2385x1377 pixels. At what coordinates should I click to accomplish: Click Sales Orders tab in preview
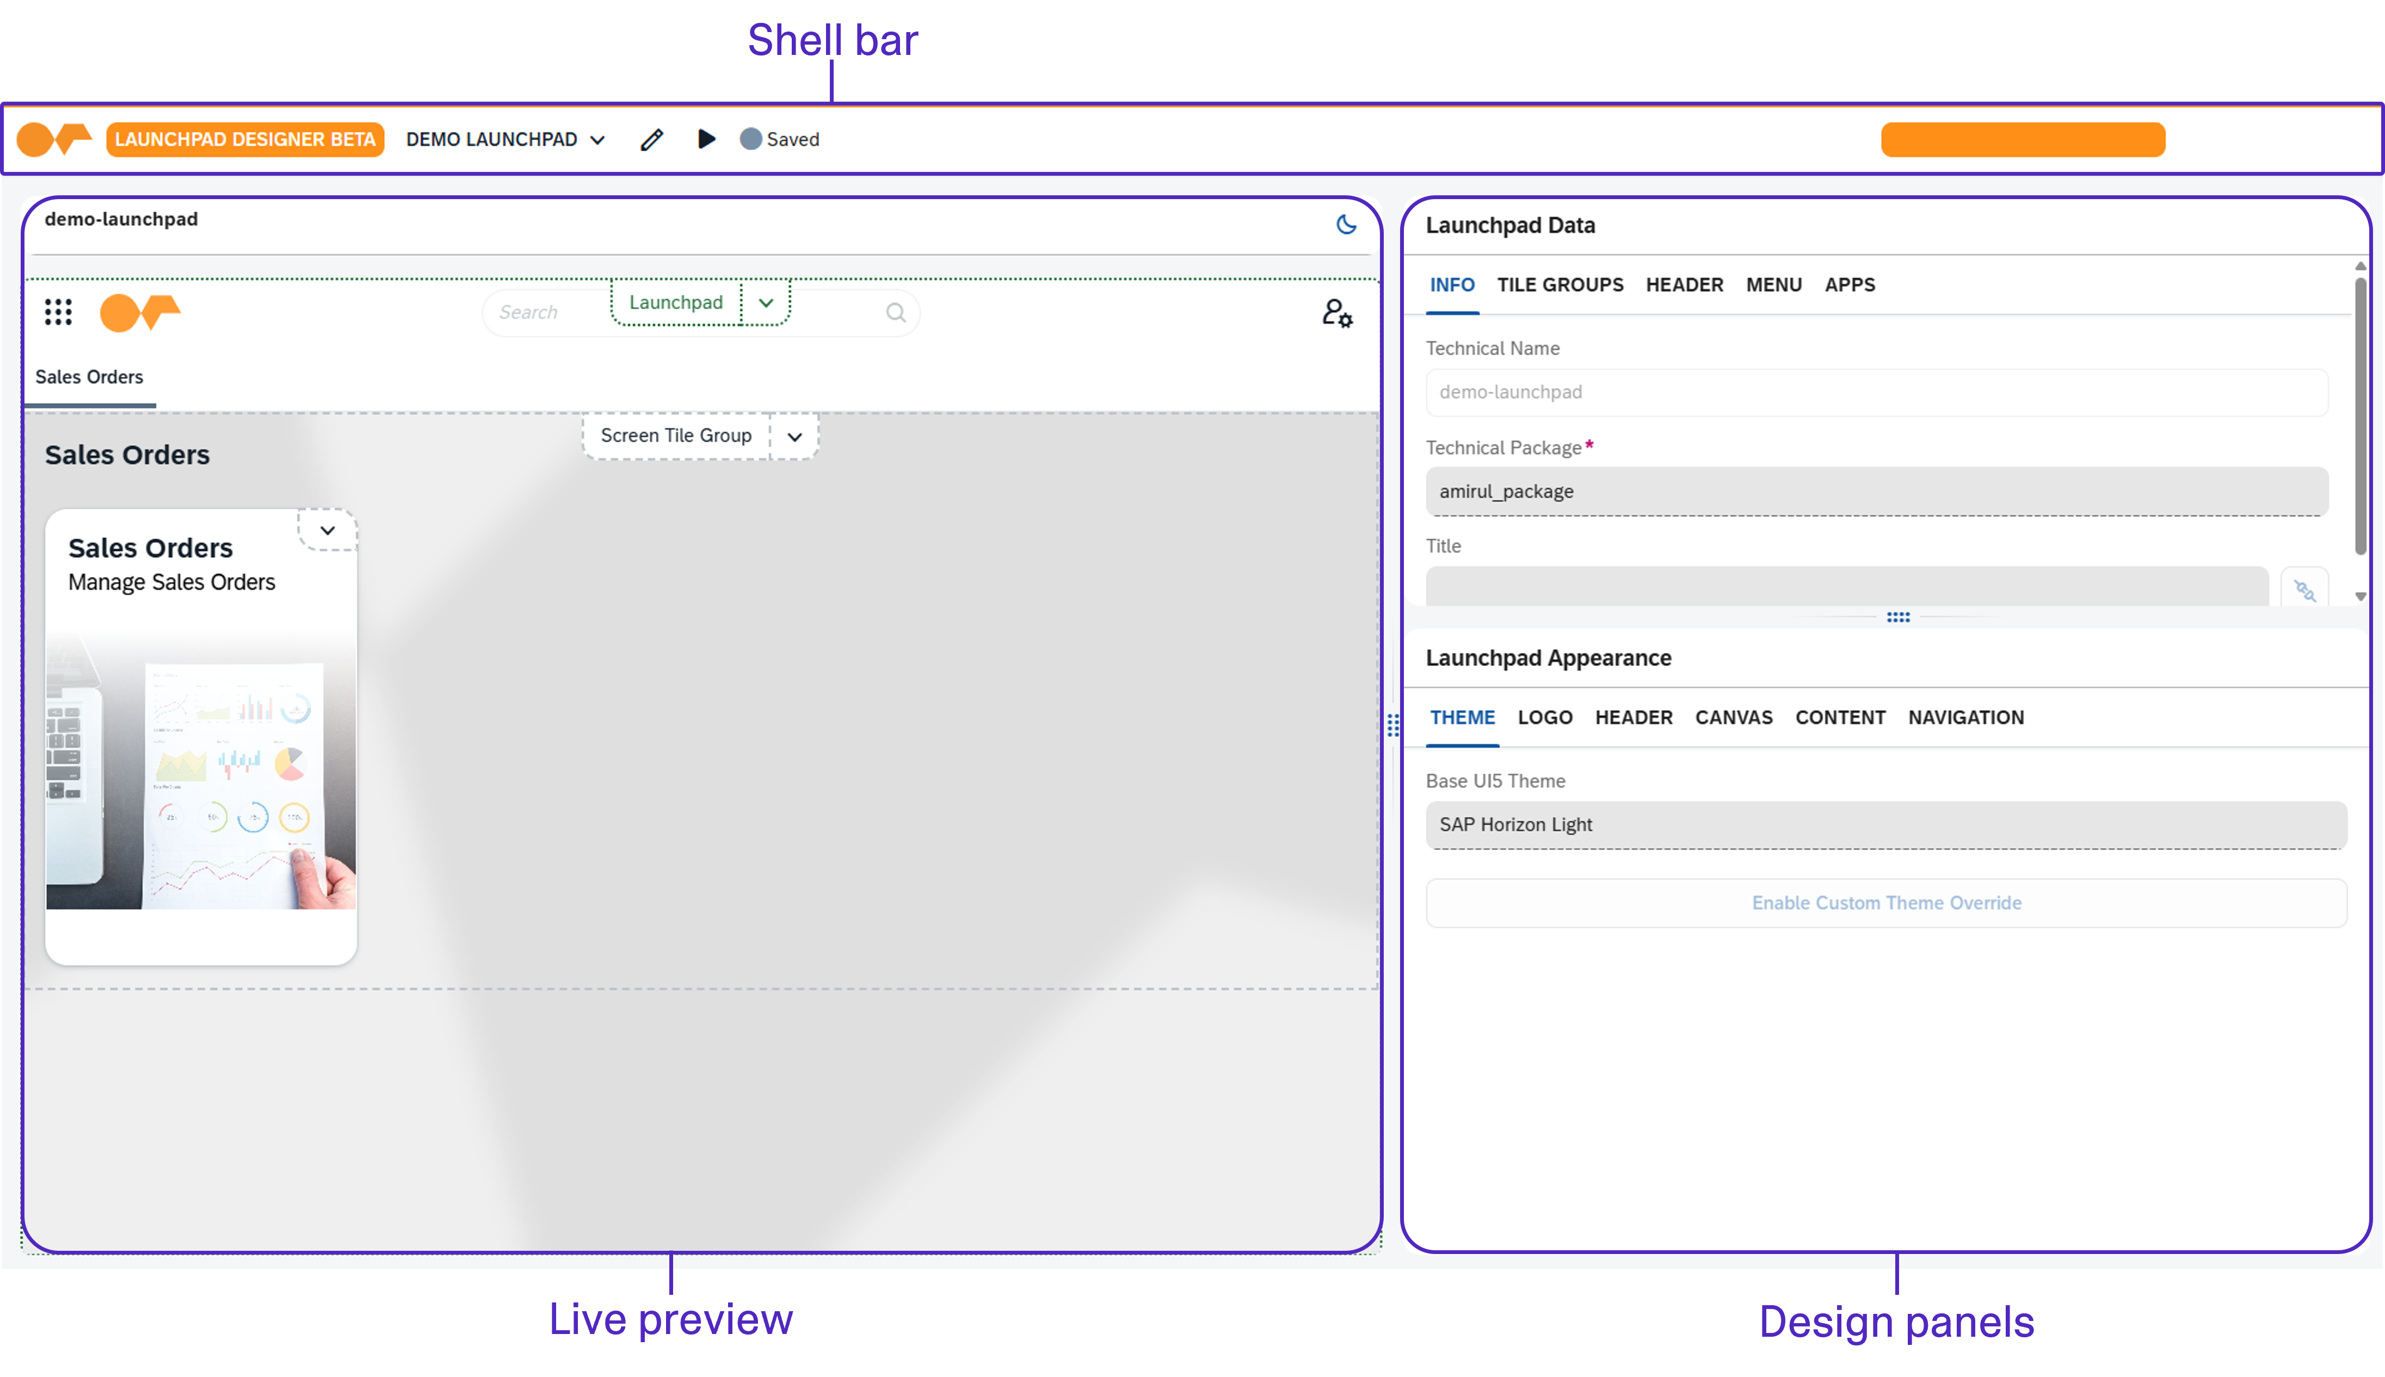(90, 378)
